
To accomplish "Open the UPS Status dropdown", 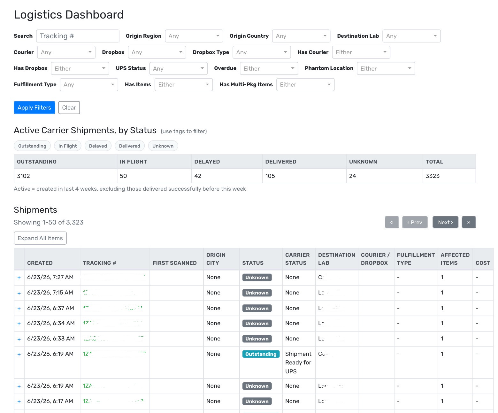I will pyautogui.click(x=178, y=69).
